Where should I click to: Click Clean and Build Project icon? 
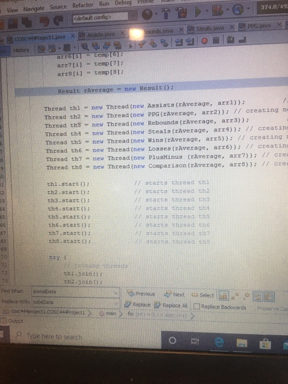pyautogui.click(x=182, y=13)
